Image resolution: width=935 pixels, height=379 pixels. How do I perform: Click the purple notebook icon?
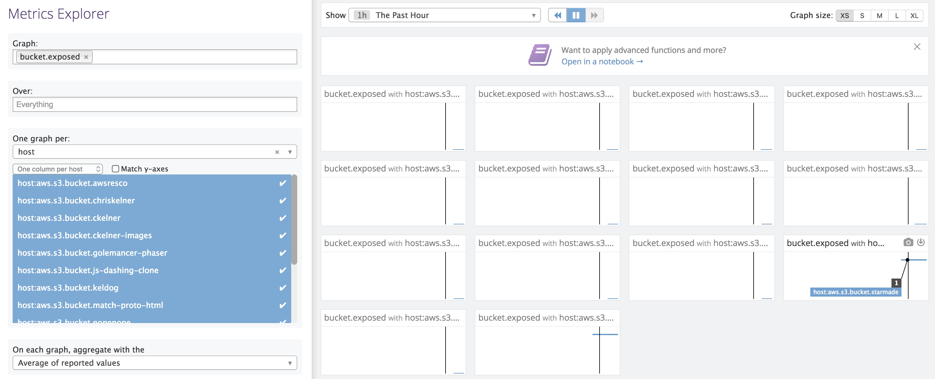tap(540, 55)
